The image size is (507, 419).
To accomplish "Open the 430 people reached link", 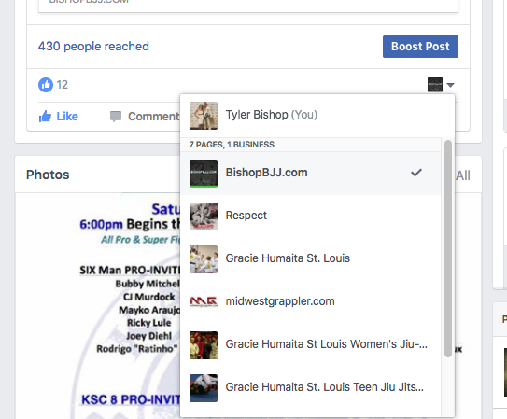I will (x=93, y=47).
